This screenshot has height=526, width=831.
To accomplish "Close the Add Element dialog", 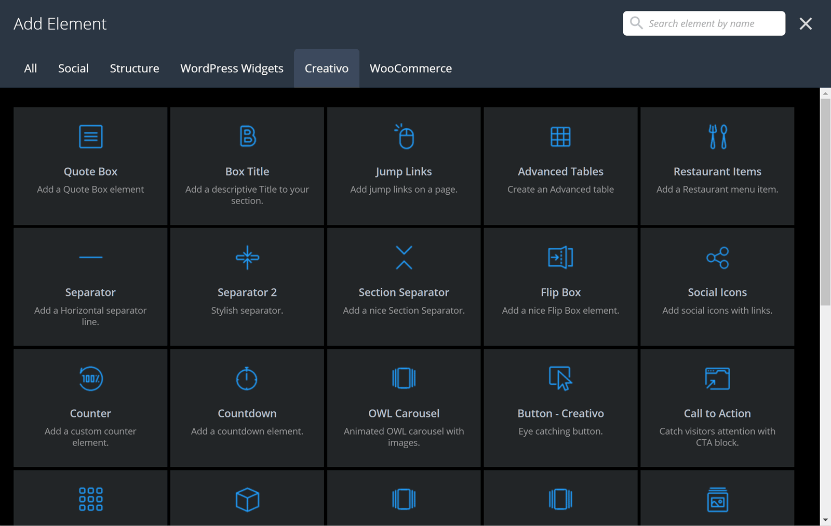I will tap(806, 23).
